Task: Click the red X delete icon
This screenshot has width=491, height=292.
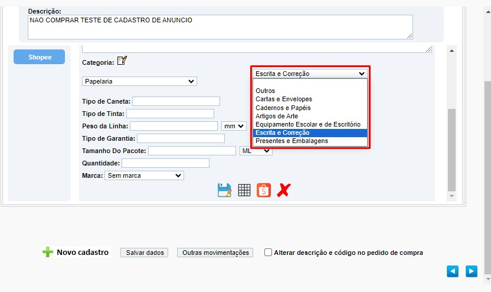Action: (x=284, y=190)
